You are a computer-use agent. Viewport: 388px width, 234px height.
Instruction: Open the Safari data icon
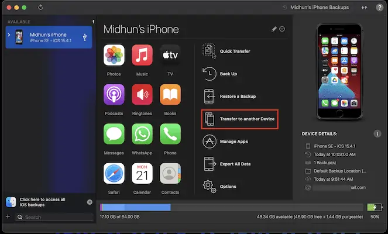tap(114, 173)
